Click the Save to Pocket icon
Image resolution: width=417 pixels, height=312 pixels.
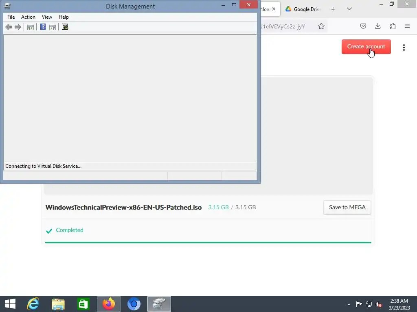coord(363,26)
